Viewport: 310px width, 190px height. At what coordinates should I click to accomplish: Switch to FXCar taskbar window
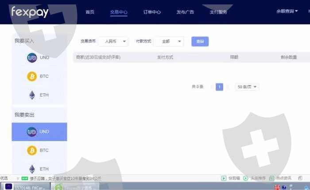coord(29,186)
